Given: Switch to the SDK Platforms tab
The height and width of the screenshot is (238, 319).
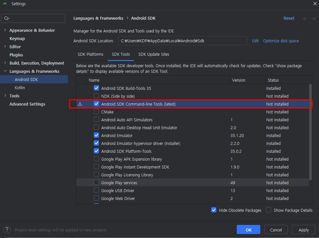Looking at the screenshot, I should pyautogui.click(x=90, y=54).
